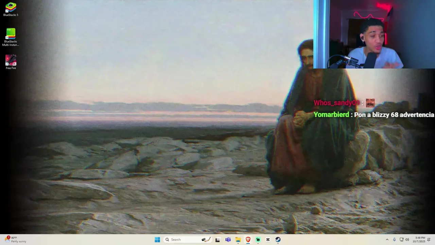
Task: Open the green Streamlabs icon in taskbar
Action: (x=258, y=240)
